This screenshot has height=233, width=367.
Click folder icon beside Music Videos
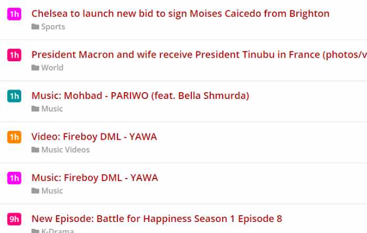35,150
